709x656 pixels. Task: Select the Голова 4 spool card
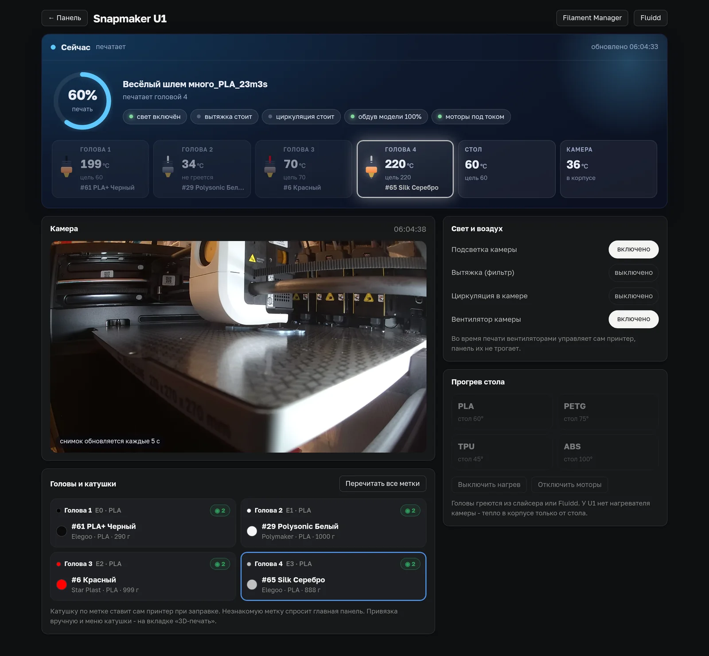(333, 576)
